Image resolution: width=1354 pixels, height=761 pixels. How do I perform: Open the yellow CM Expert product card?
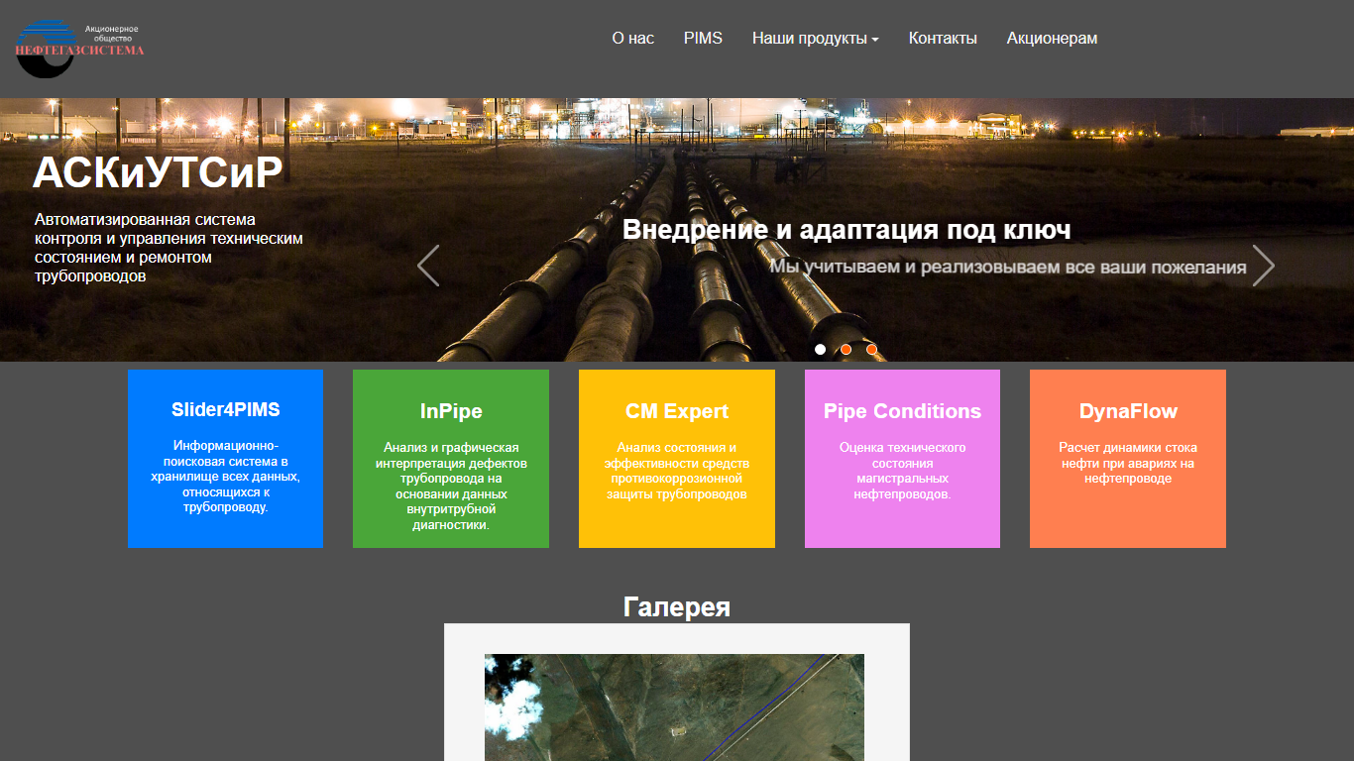(x=677, y=459)
